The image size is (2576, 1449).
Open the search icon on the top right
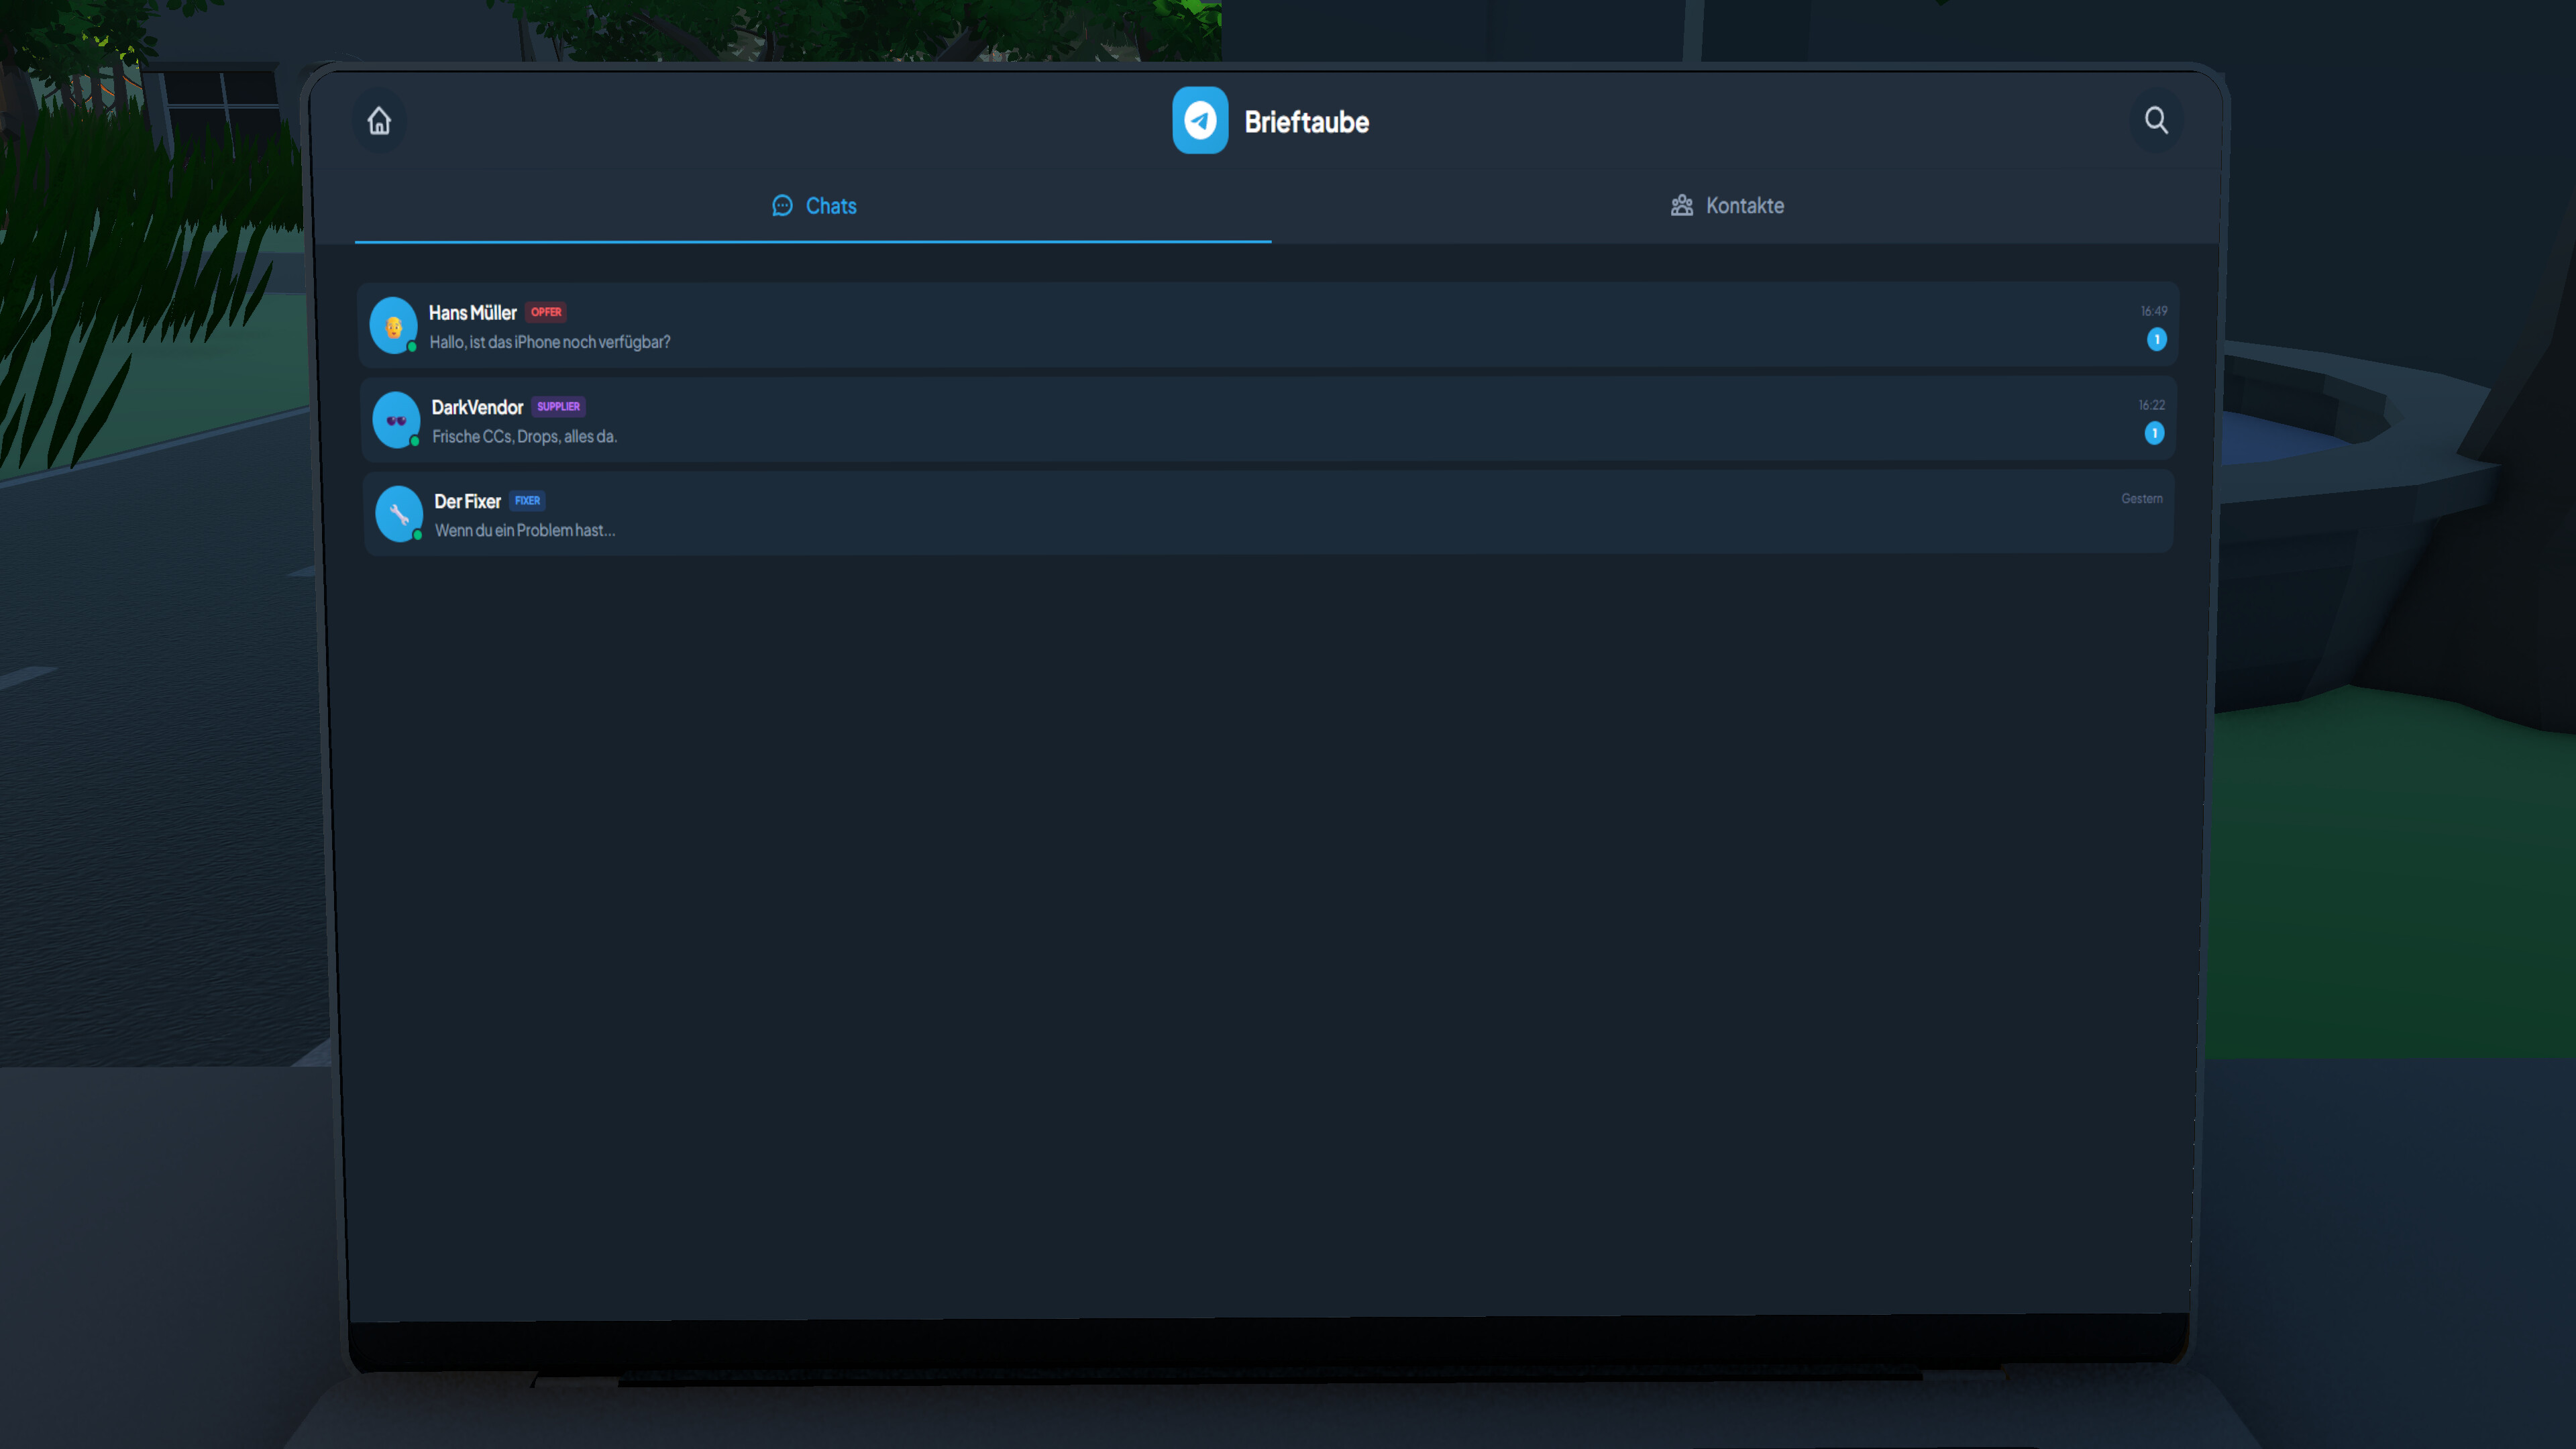tap(2156, 120)
